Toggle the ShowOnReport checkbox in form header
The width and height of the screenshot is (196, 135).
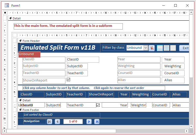[x=69, y=80]
